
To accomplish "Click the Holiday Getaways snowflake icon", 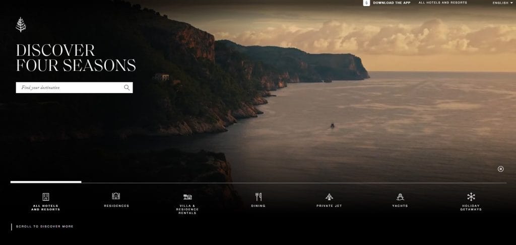I will tap(471, 197).
